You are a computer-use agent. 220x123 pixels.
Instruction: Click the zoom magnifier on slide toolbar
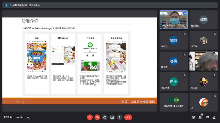(x=23, y=102)
